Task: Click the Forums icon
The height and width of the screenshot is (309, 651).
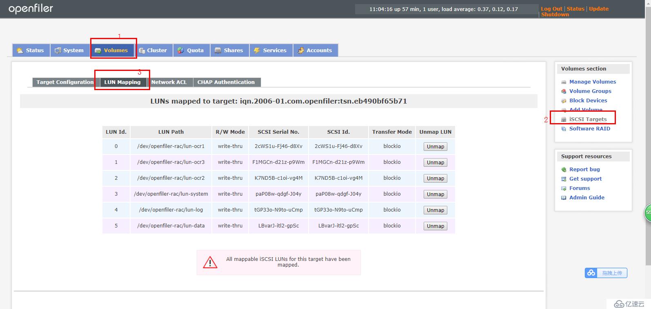Action: click(564, 188)
